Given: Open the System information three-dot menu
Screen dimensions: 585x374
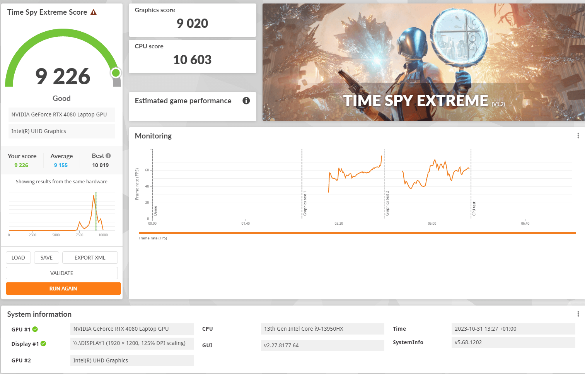Looking at the screenshot, I should [578, 314].
